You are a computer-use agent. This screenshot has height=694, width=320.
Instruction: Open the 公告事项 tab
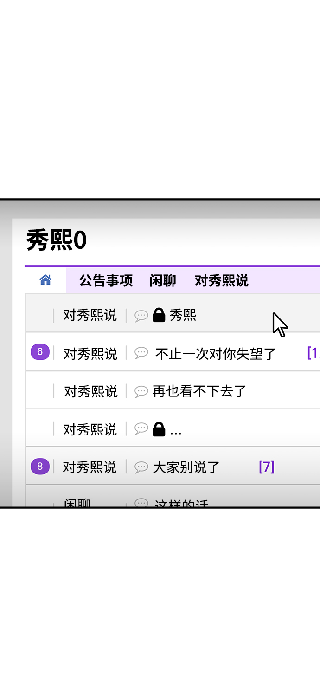106,280
